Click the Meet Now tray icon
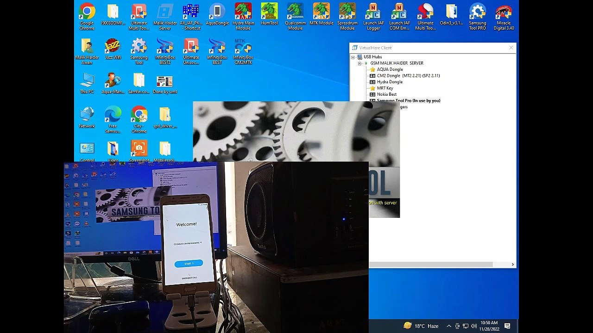 coord(457,326)
